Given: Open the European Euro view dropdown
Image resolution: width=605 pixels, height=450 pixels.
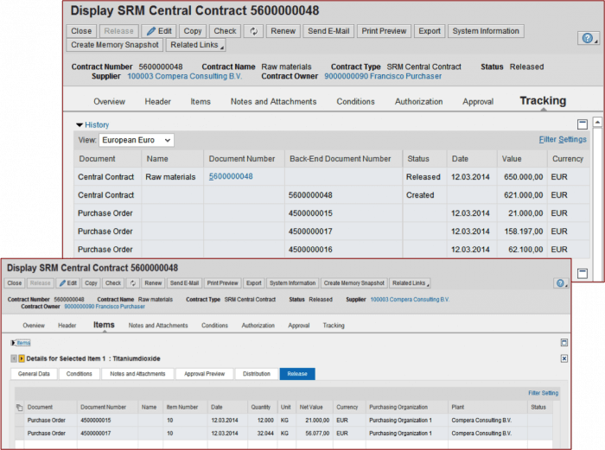Looking at the screenshot, I should pos(137,140).
